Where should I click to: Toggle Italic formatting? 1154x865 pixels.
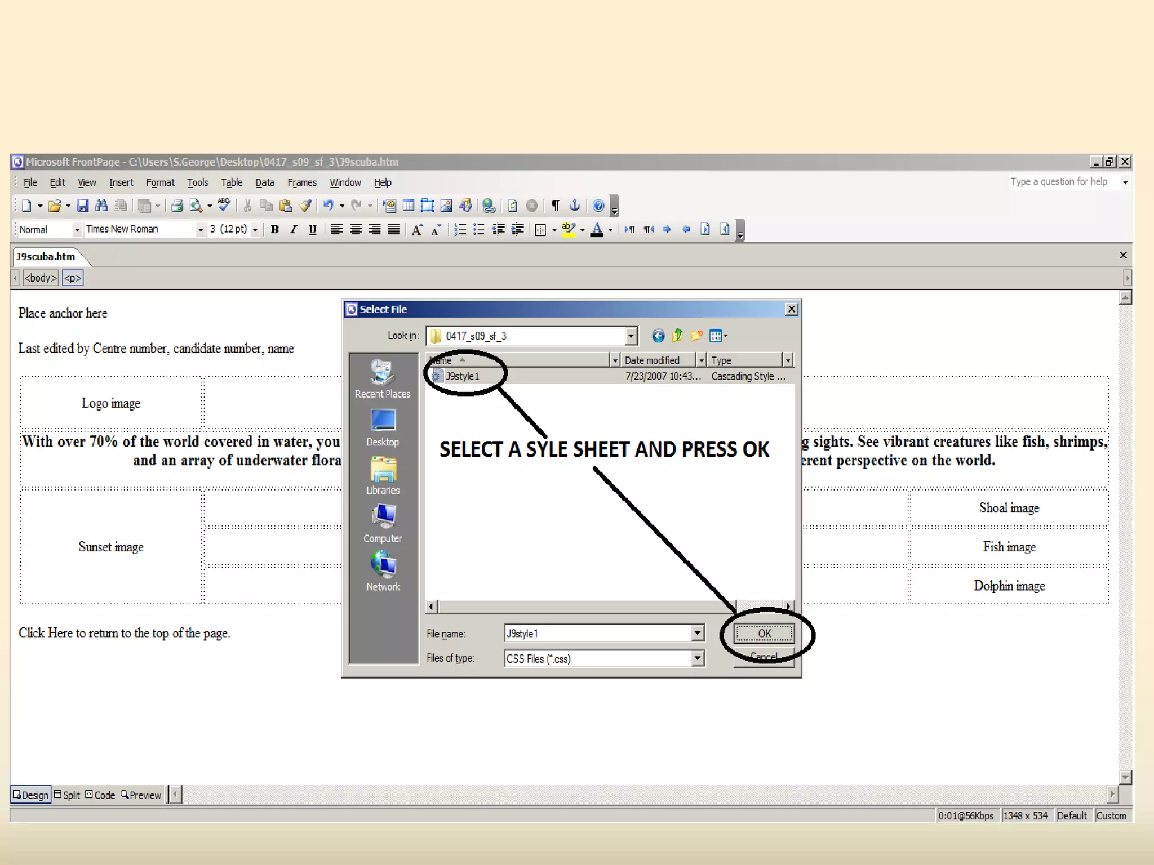[x=294, y=229]
